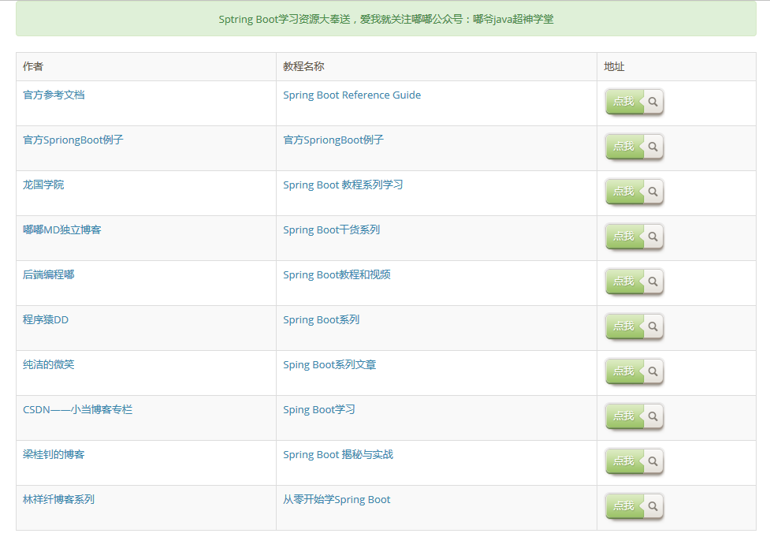
Task: Click the search icon in 嘟嘟MD独立博客 row
Action: pos(653,237)
